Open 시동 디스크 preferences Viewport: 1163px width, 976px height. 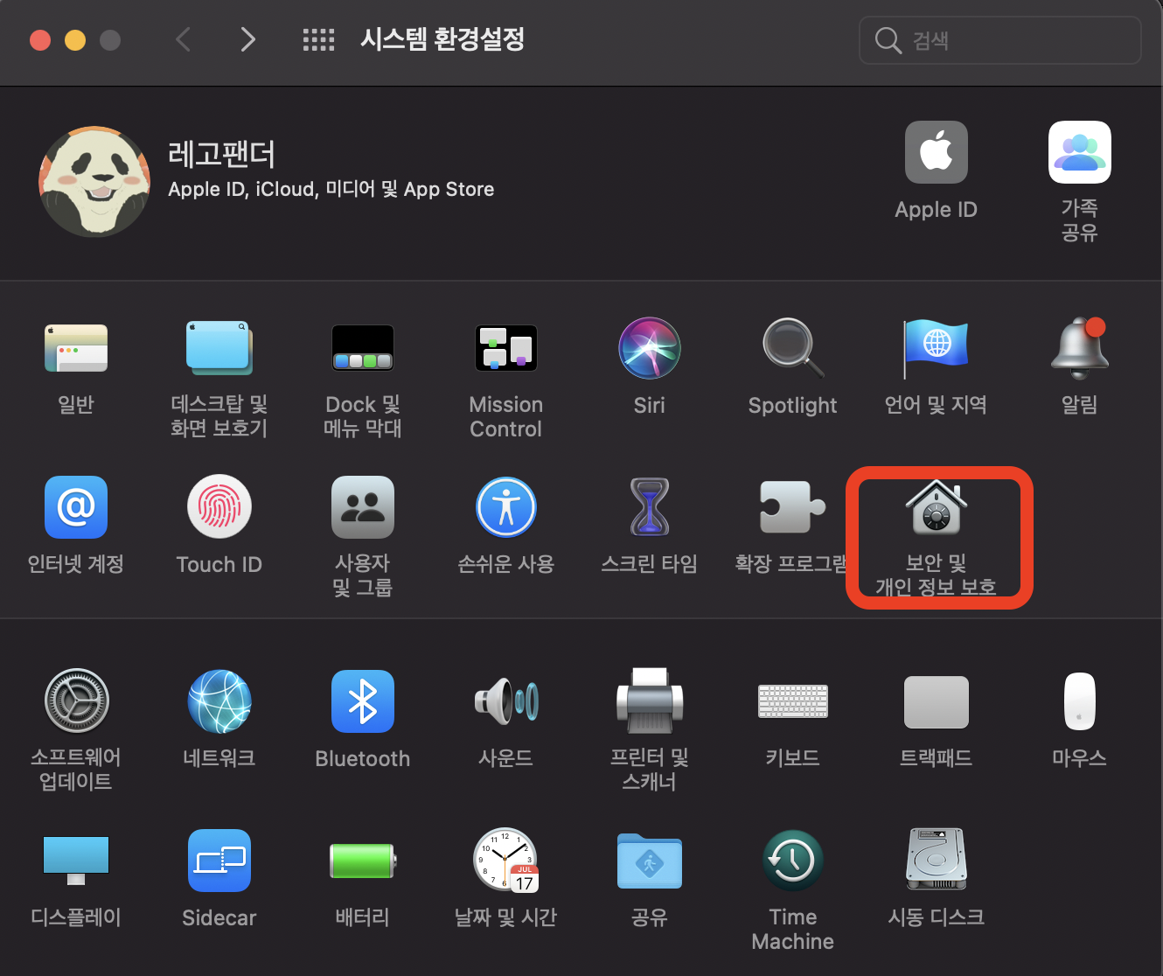[937, 861]
